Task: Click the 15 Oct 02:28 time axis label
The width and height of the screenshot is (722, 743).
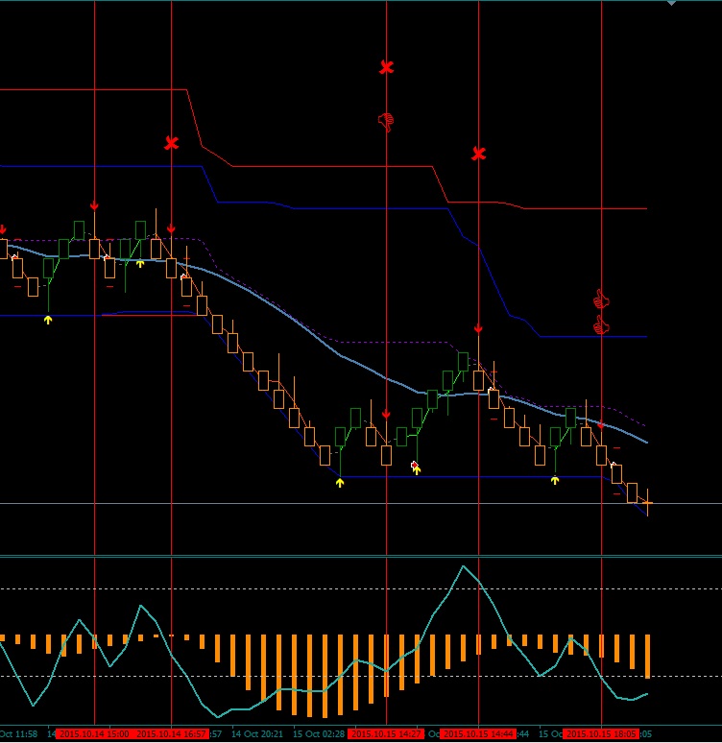Action: 319,734
